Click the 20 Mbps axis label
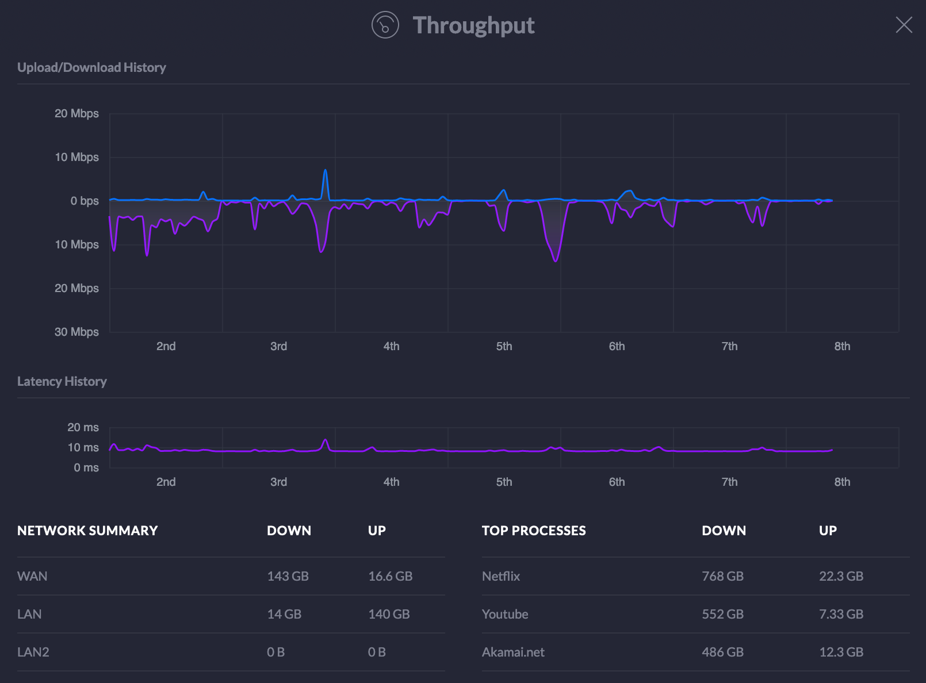This screenshot has height=683, width=926. click(x=75, y=113)
